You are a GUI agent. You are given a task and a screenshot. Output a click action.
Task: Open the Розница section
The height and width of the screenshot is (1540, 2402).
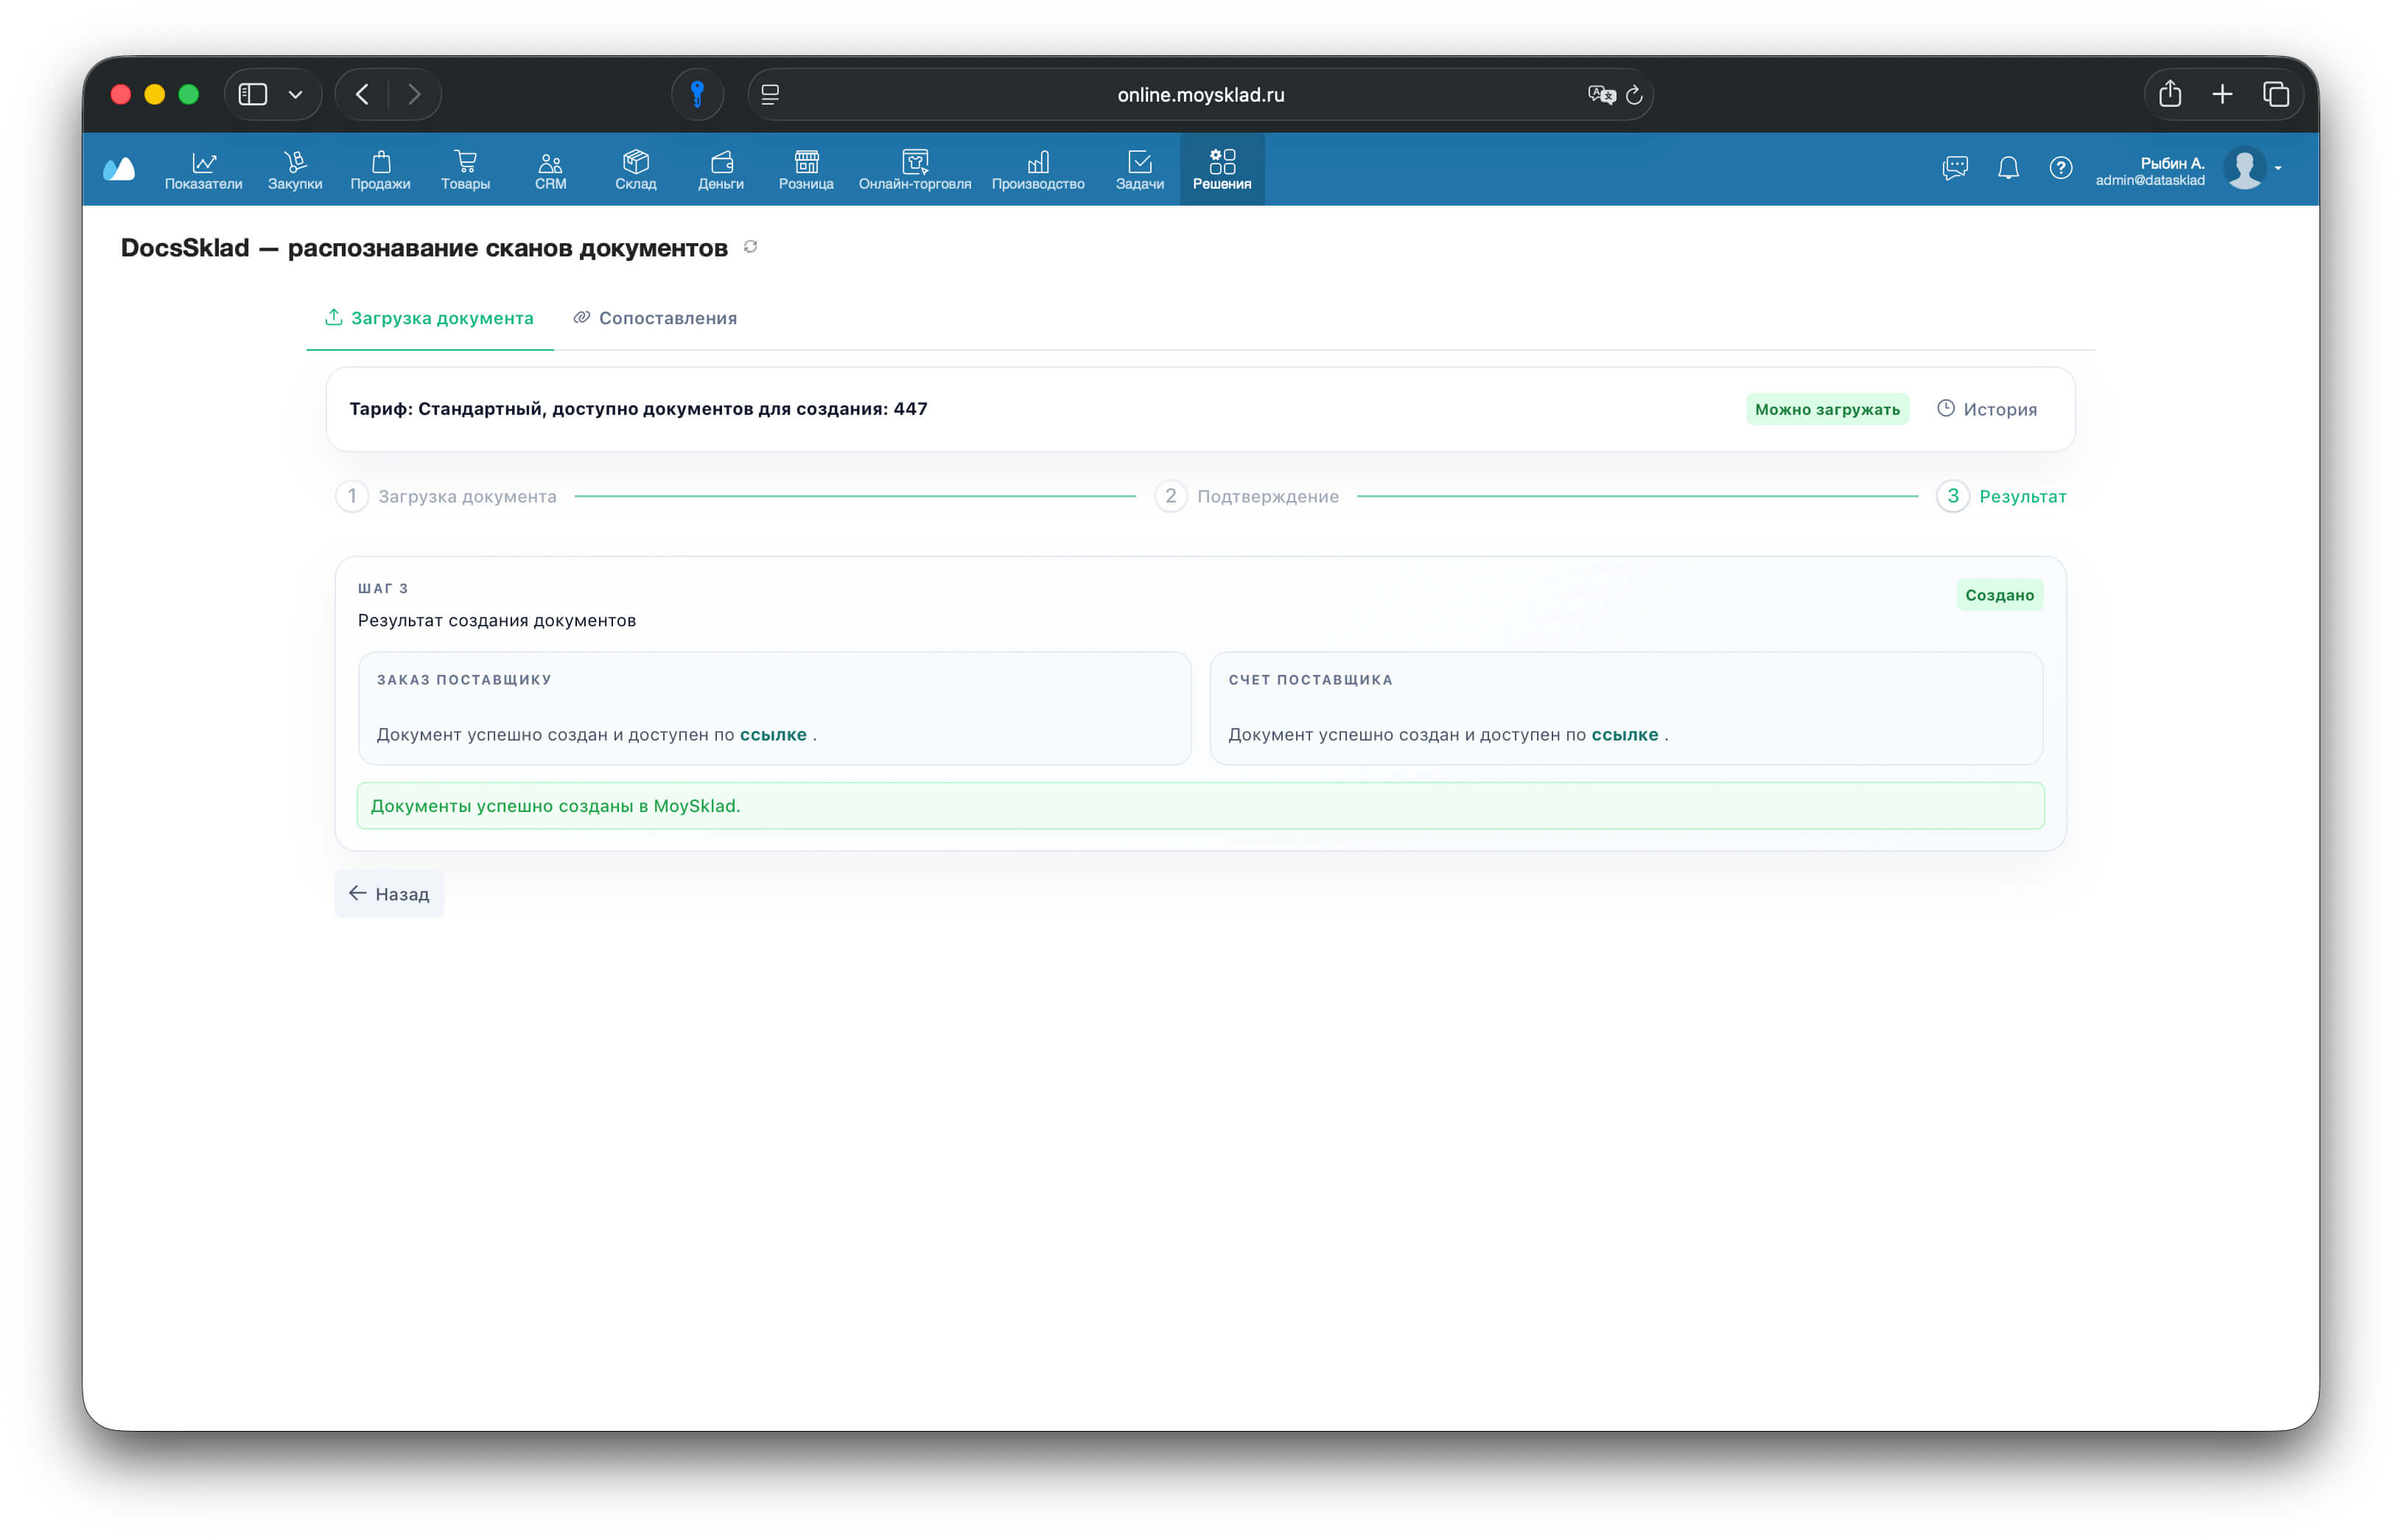tap(806, 169)
